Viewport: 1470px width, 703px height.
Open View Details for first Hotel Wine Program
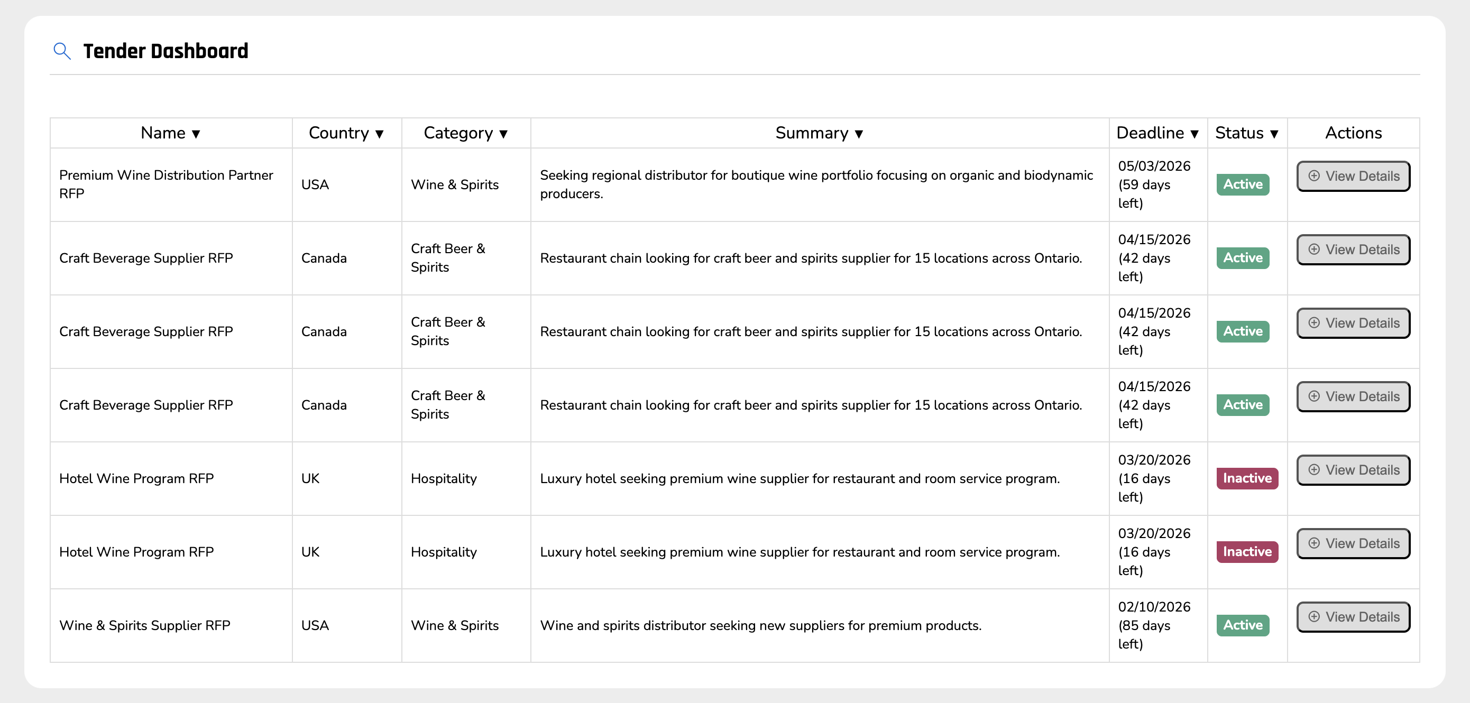coord(1353,470)
